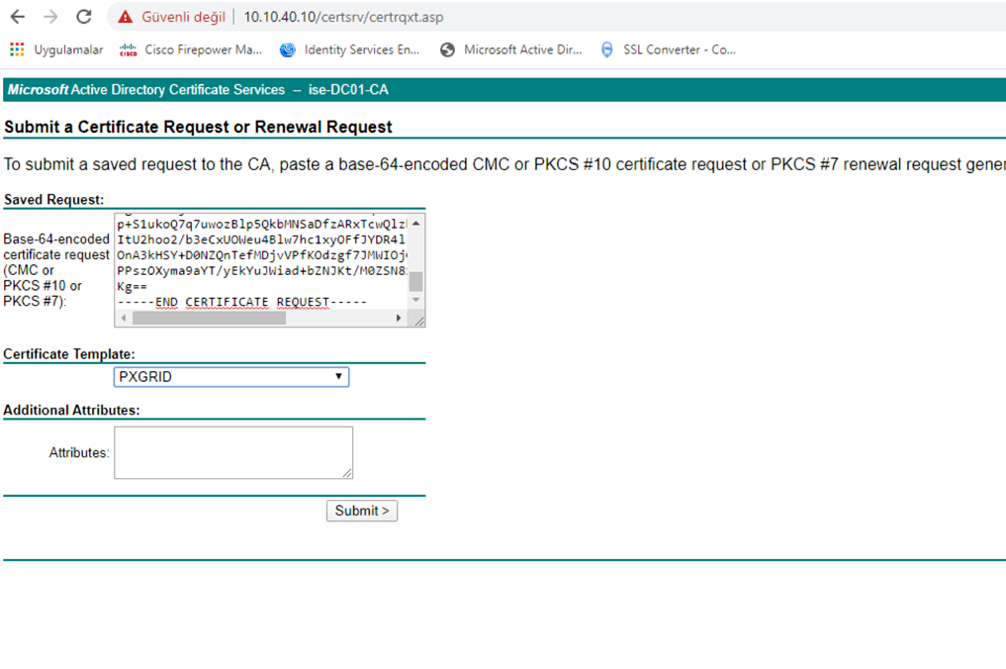Open the PXGRID Certificate Template dropdown

click(231, 377)
